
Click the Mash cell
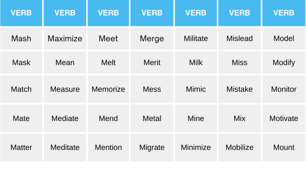(21, 39)
